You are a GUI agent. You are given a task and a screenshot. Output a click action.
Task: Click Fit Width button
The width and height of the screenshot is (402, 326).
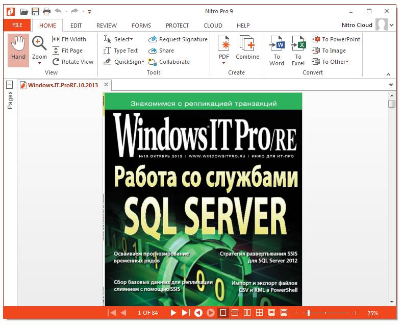69,39
